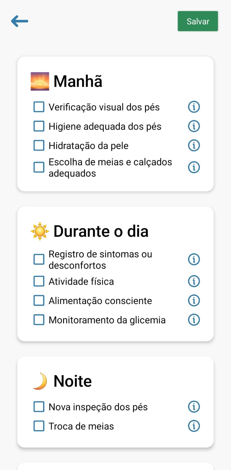Image resolution: width=231 pixels, height=470 pixels.
Task: Show info for Registro de sintomas
Action: [194, 259]
